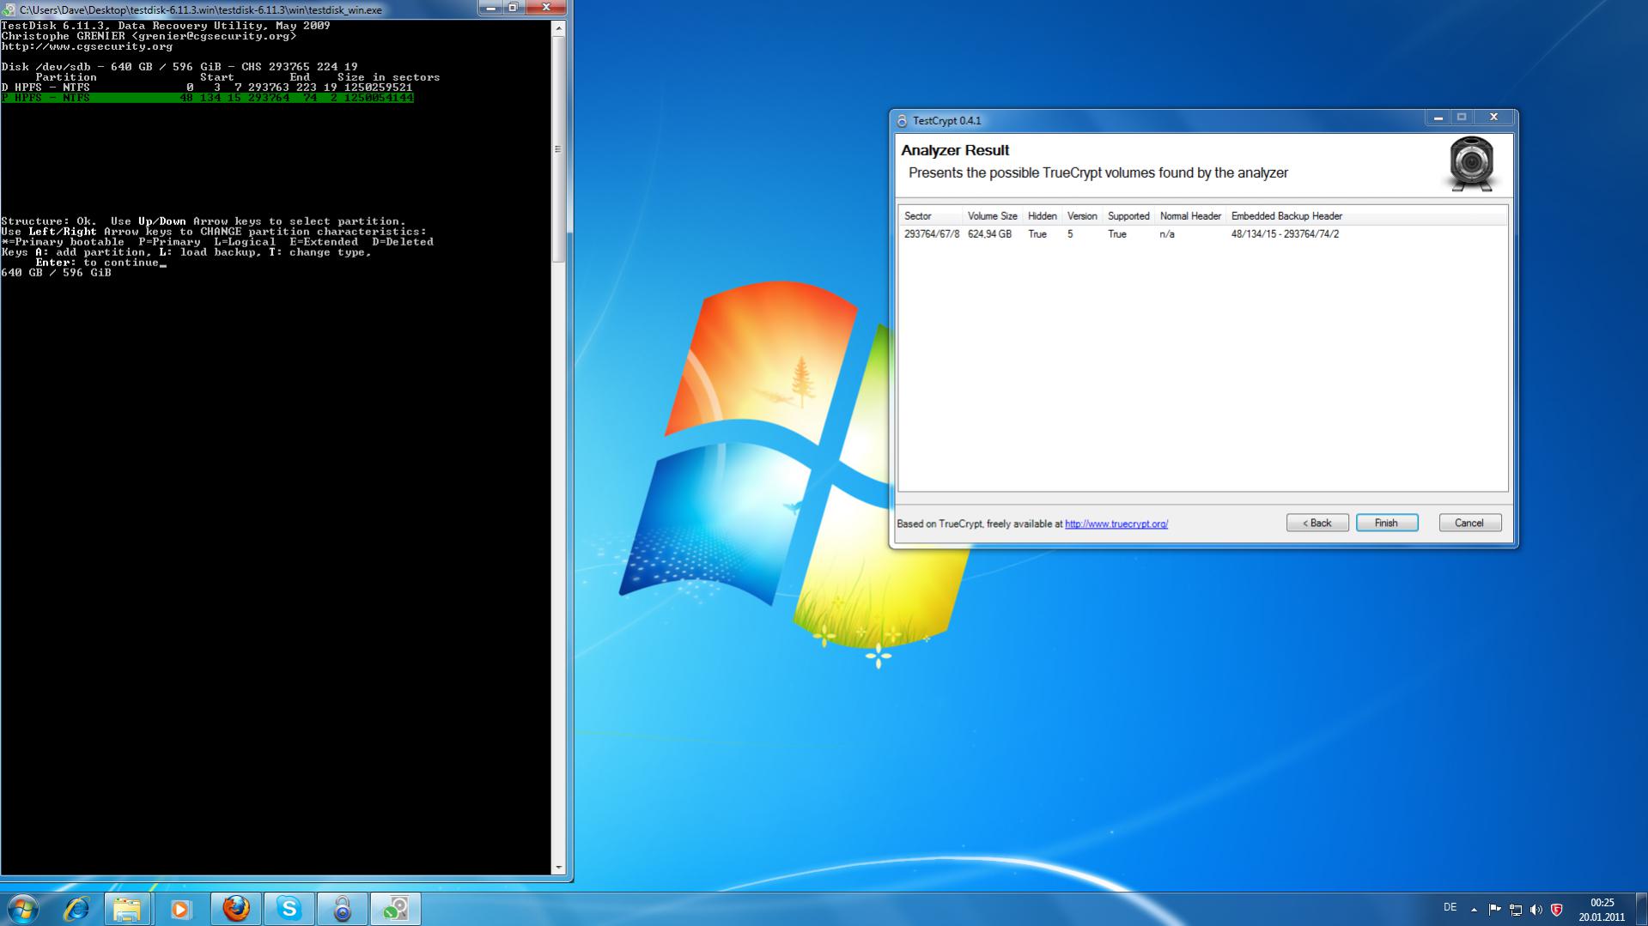The image size is (1648, 926).
Task: Click the TestDisk console scrollbar thumb
Action: click(x=558, y=148)
